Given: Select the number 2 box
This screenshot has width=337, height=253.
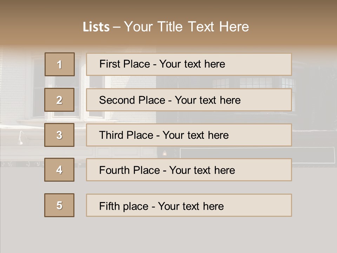Looking at the screenshot, I should [x=59, y=100].
